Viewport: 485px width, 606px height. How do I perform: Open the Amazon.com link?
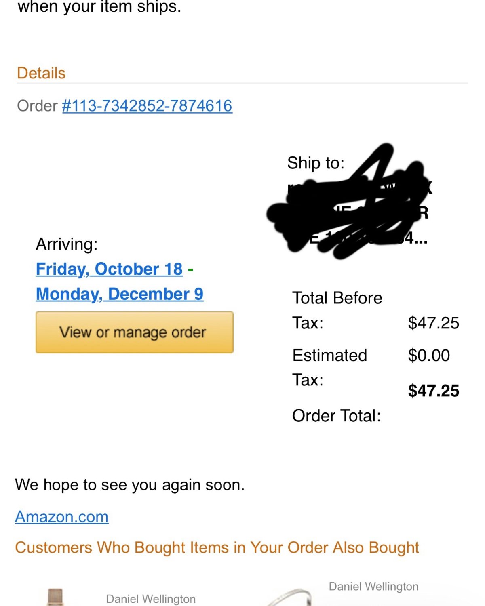coord(62,517)
